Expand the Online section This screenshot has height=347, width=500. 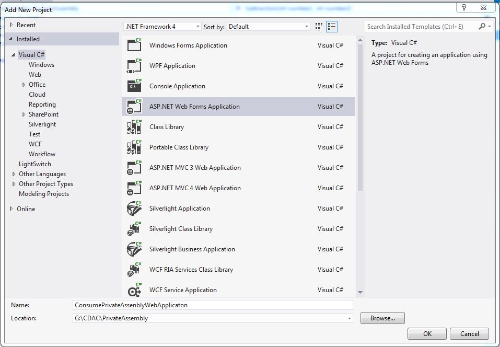click(11, 209)
